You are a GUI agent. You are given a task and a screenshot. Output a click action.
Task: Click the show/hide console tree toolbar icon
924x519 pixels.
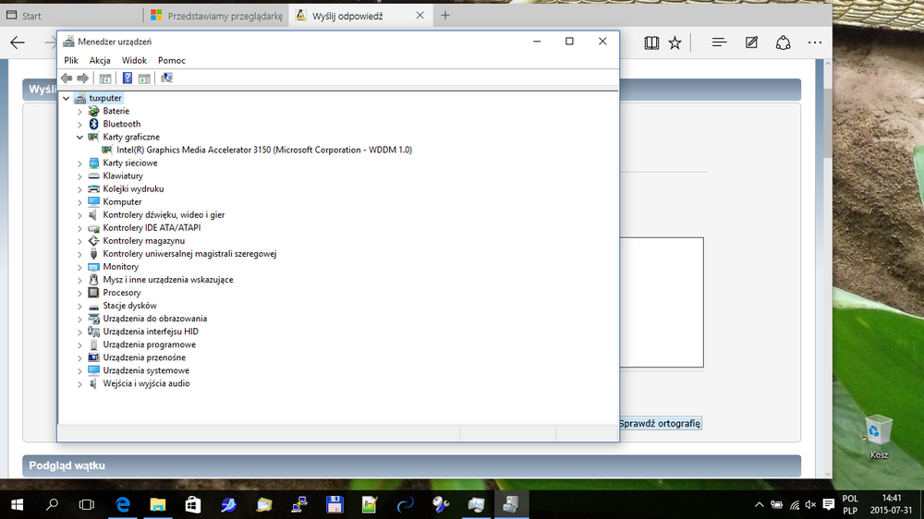coord(105,78)
